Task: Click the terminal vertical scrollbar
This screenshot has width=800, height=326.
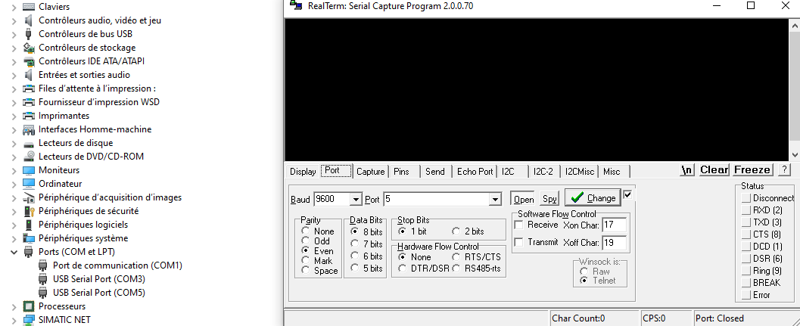Action: [794, 83]
